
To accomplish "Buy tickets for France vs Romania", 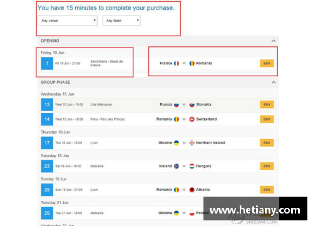I will point(267,63).
